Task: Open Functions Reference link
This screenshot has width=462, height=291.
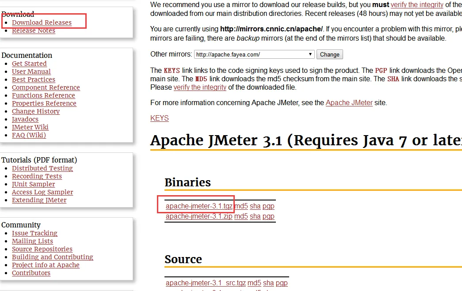Action: [43, 95]
